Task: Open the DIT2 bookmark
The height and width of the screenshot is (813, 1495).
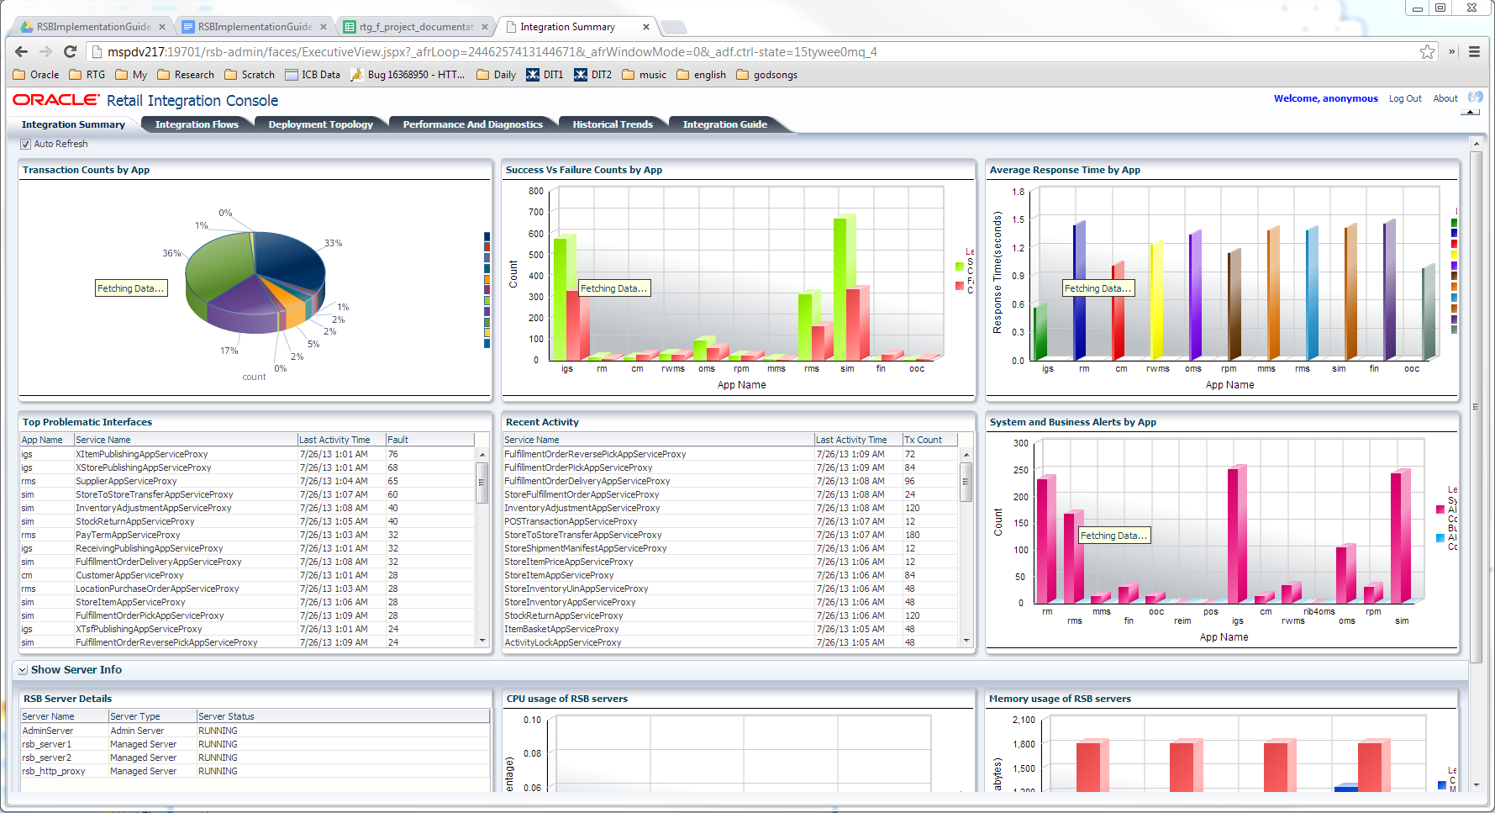Action: 592,75
